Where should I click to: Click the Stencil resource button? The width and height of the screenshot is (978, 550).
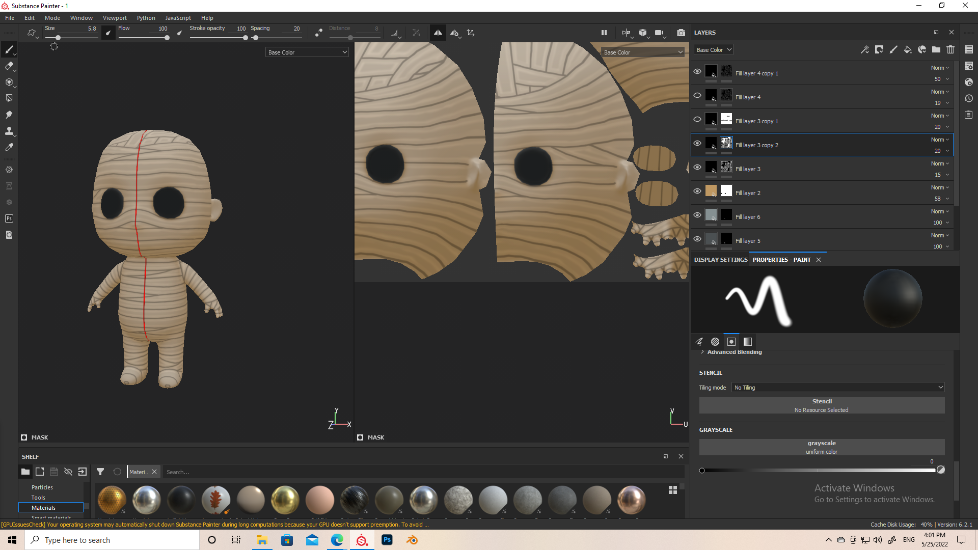pos(822,405)
